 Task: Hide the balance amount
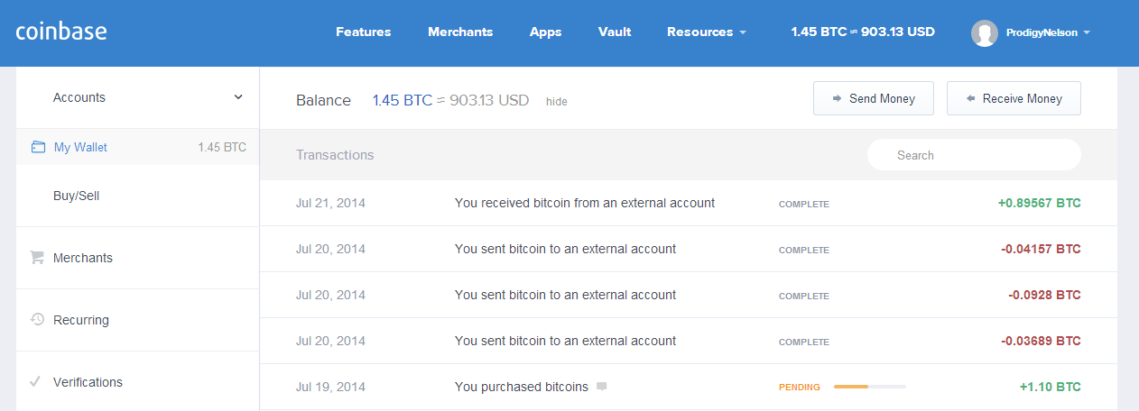tap(557, 102)
